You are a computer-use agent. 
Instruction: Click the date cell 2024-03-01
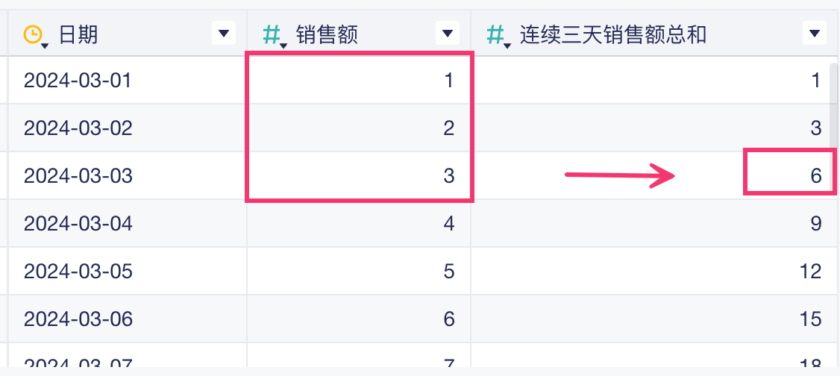tap(78, 80)
